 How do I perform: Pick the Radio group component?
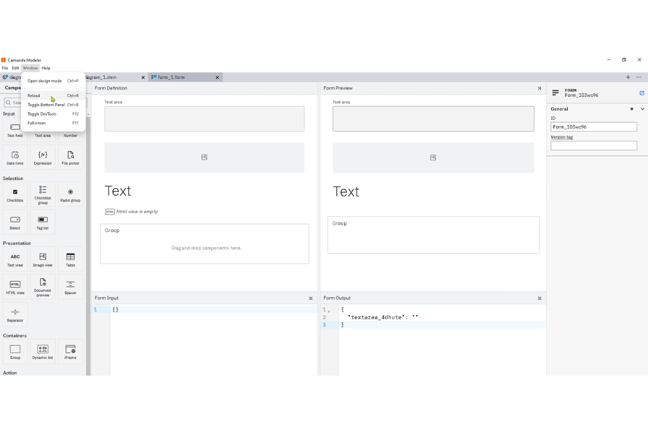(x=70, y=194)
